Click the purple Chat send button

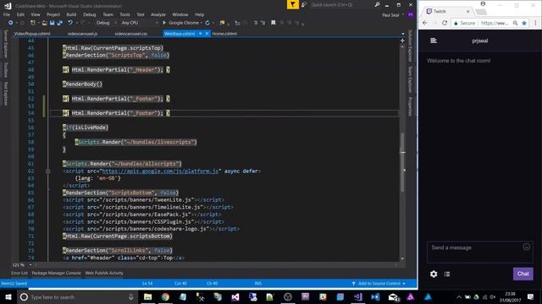(523, 274)
